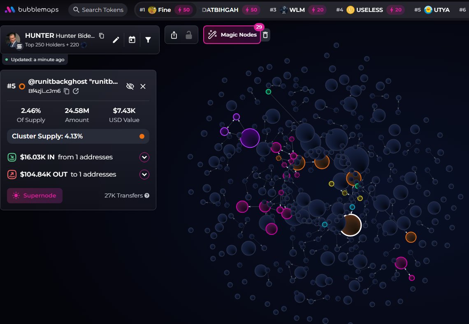Click the HUNTER token avatar
469x324 pixels.
click(x=13, y=40)
